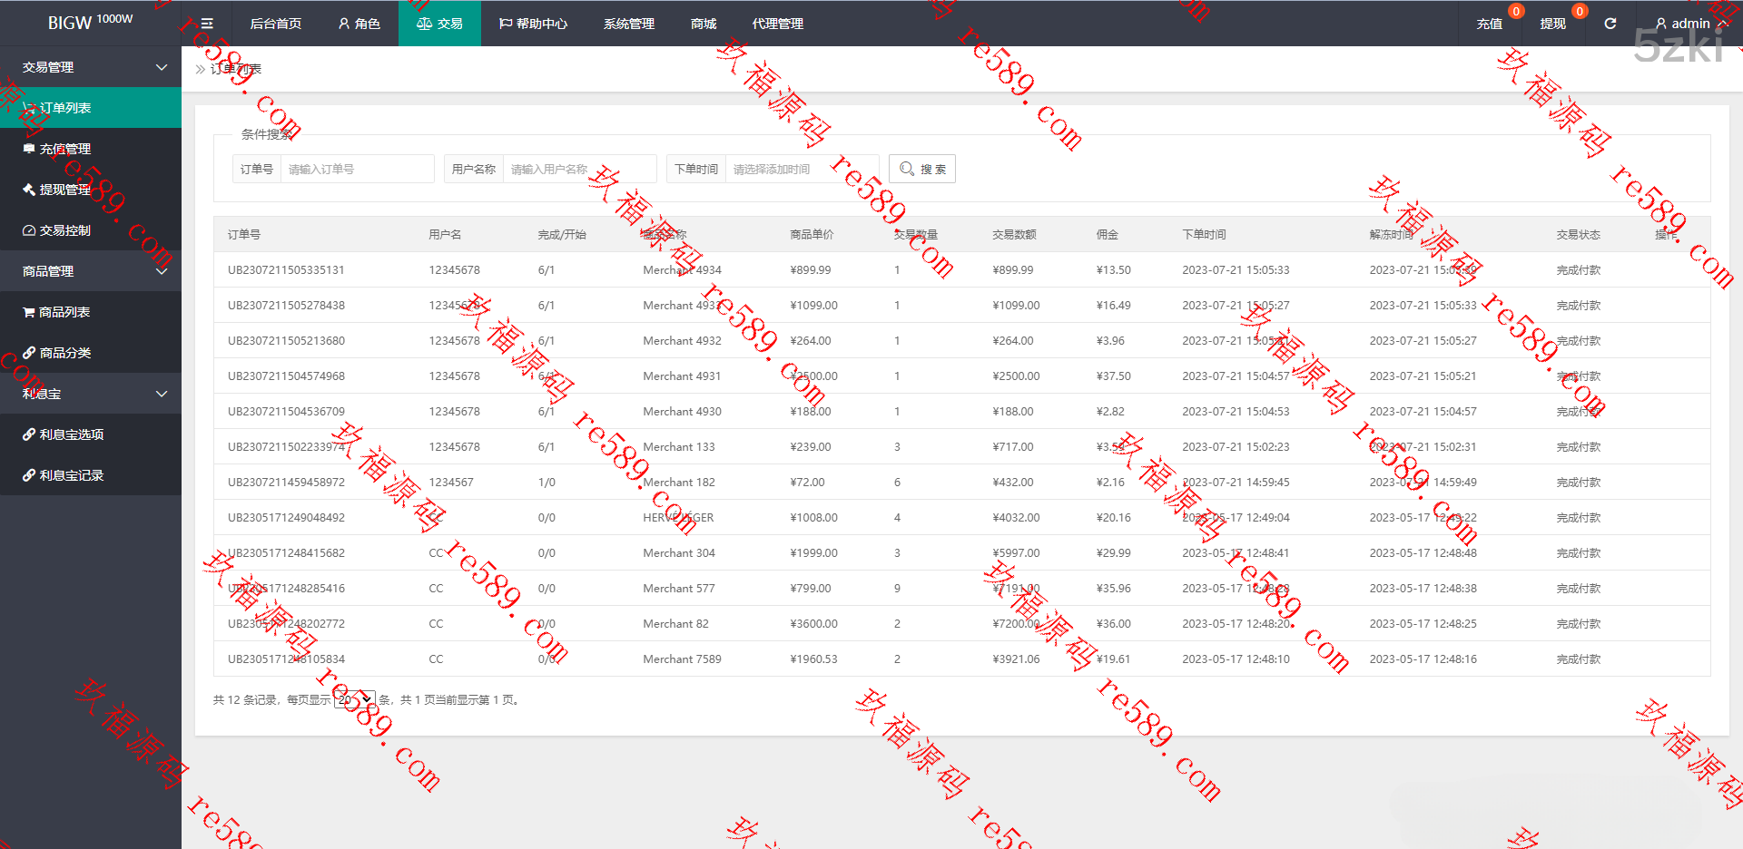Open 商品分类 link icon item
The height and width of the screenshot is (849, 1743).
(x=64, y=353)
